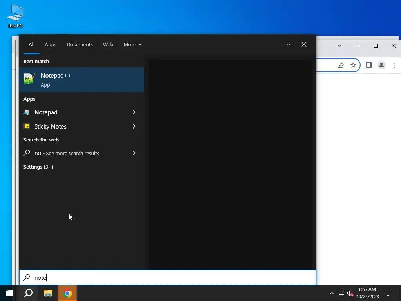Switch to Chrome from the taskbar
This screenshot has height=301, width=401.
coord(67,293)
